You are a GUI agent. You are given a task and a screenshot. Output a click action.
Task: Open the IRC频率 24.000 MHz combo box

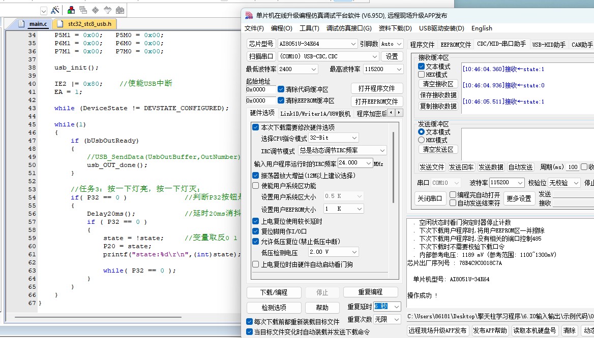click(x=355, y=162)
